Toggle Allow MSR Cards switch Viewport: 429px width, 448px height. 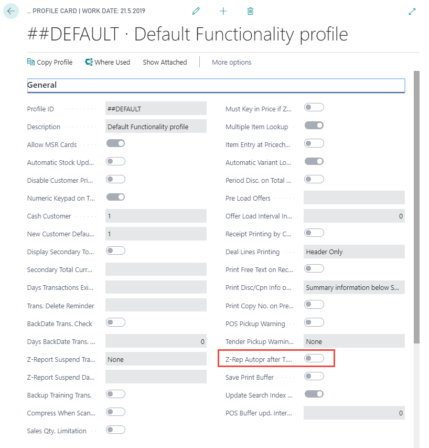[115, 143]
